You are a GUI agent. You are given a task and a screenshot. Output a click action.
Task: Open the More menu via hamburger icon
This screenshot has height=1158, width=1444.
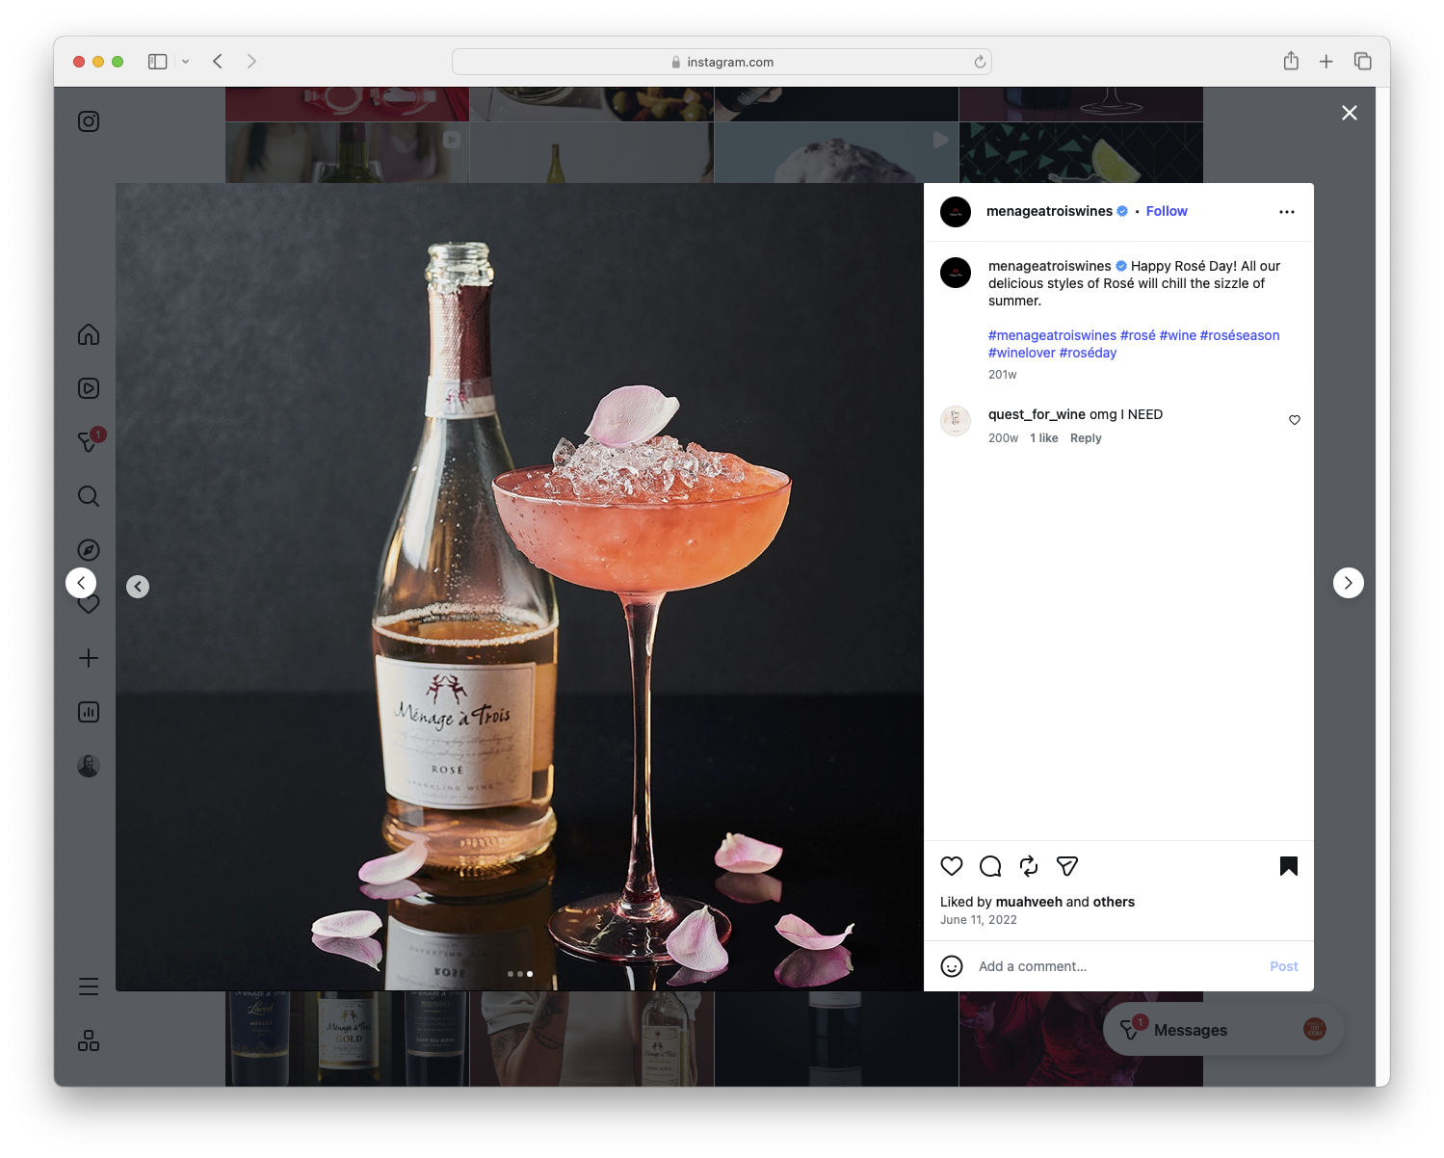coord(88,986)
